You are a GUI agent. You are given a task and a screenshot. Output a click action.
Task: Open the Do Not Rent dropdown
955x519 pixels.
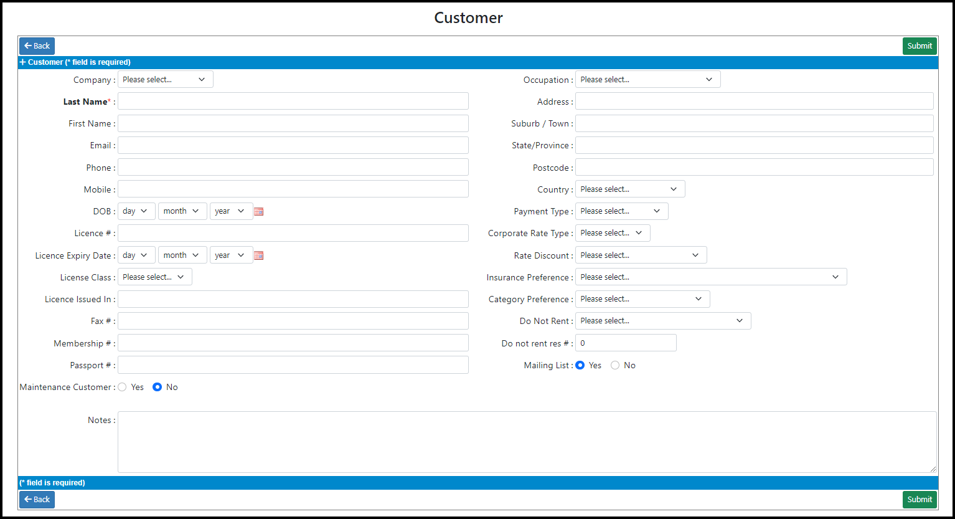663,321
